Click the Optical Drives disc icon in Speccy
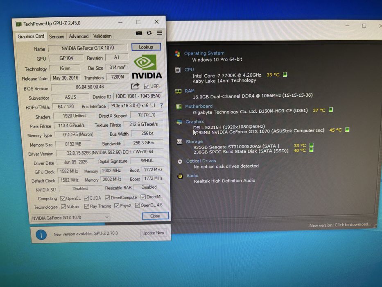This screenshot has width=382, height=287. pos(180,162)
